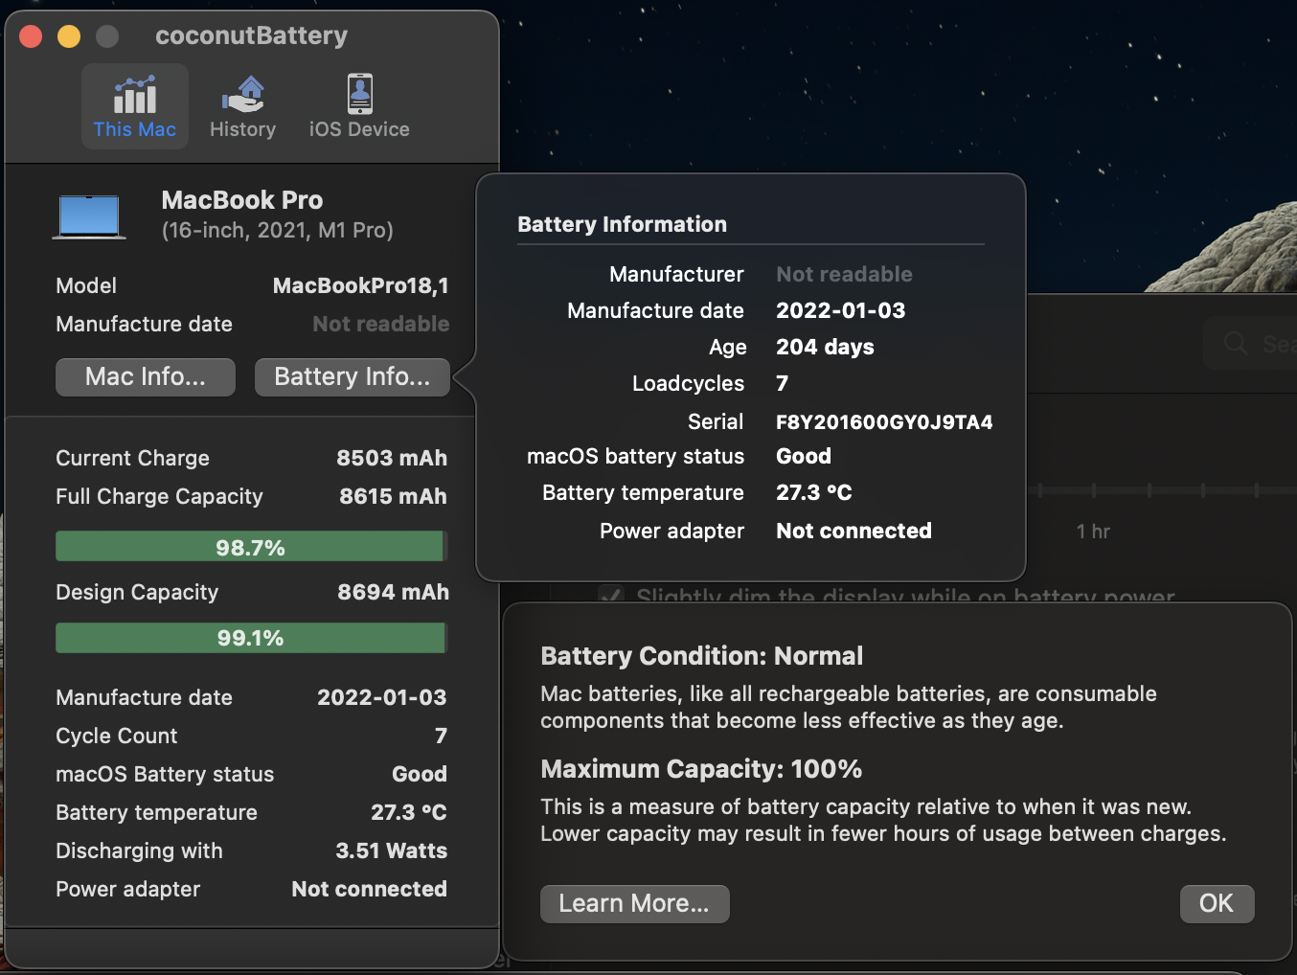Click the 3.51 Watts discharging value
This screenshot has width=1297, height=975.
[392, 850]
